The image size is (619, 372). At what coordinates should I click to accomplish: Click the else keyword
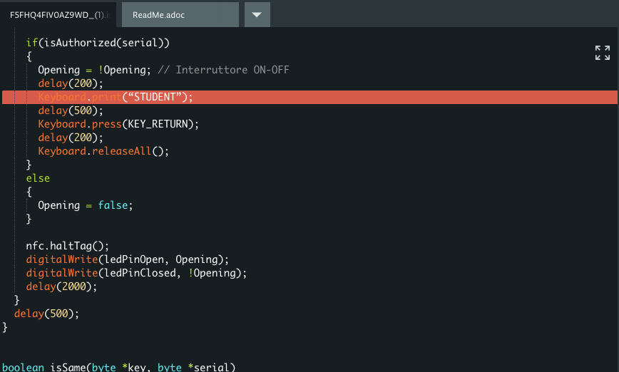pyautogui.click(x=38, y=178)
